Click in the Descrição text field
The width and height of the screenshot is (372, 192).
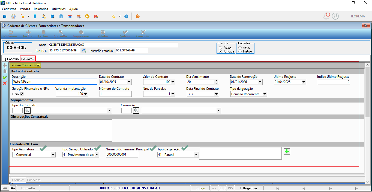[55, 82]
